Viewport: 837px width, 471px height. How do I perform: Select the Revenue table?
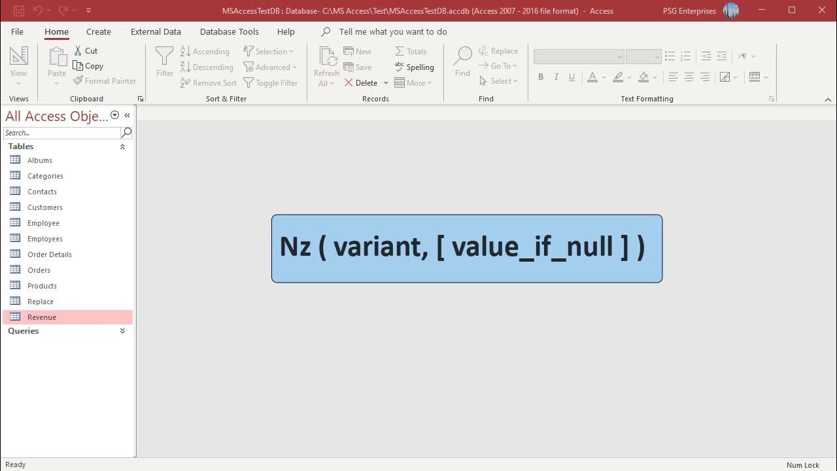click(68, 317)
